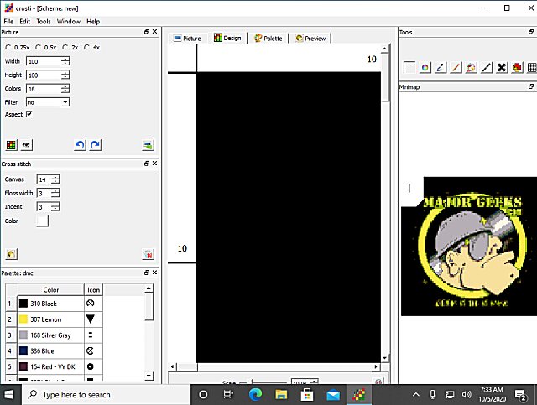This screenshot has height=405, width=537.
Task: Open the File menu
Action: tap(8, 21)
